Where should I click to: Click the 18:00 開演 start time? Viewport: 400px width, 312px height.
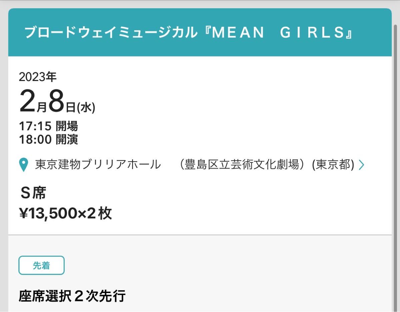pos(49,140)
